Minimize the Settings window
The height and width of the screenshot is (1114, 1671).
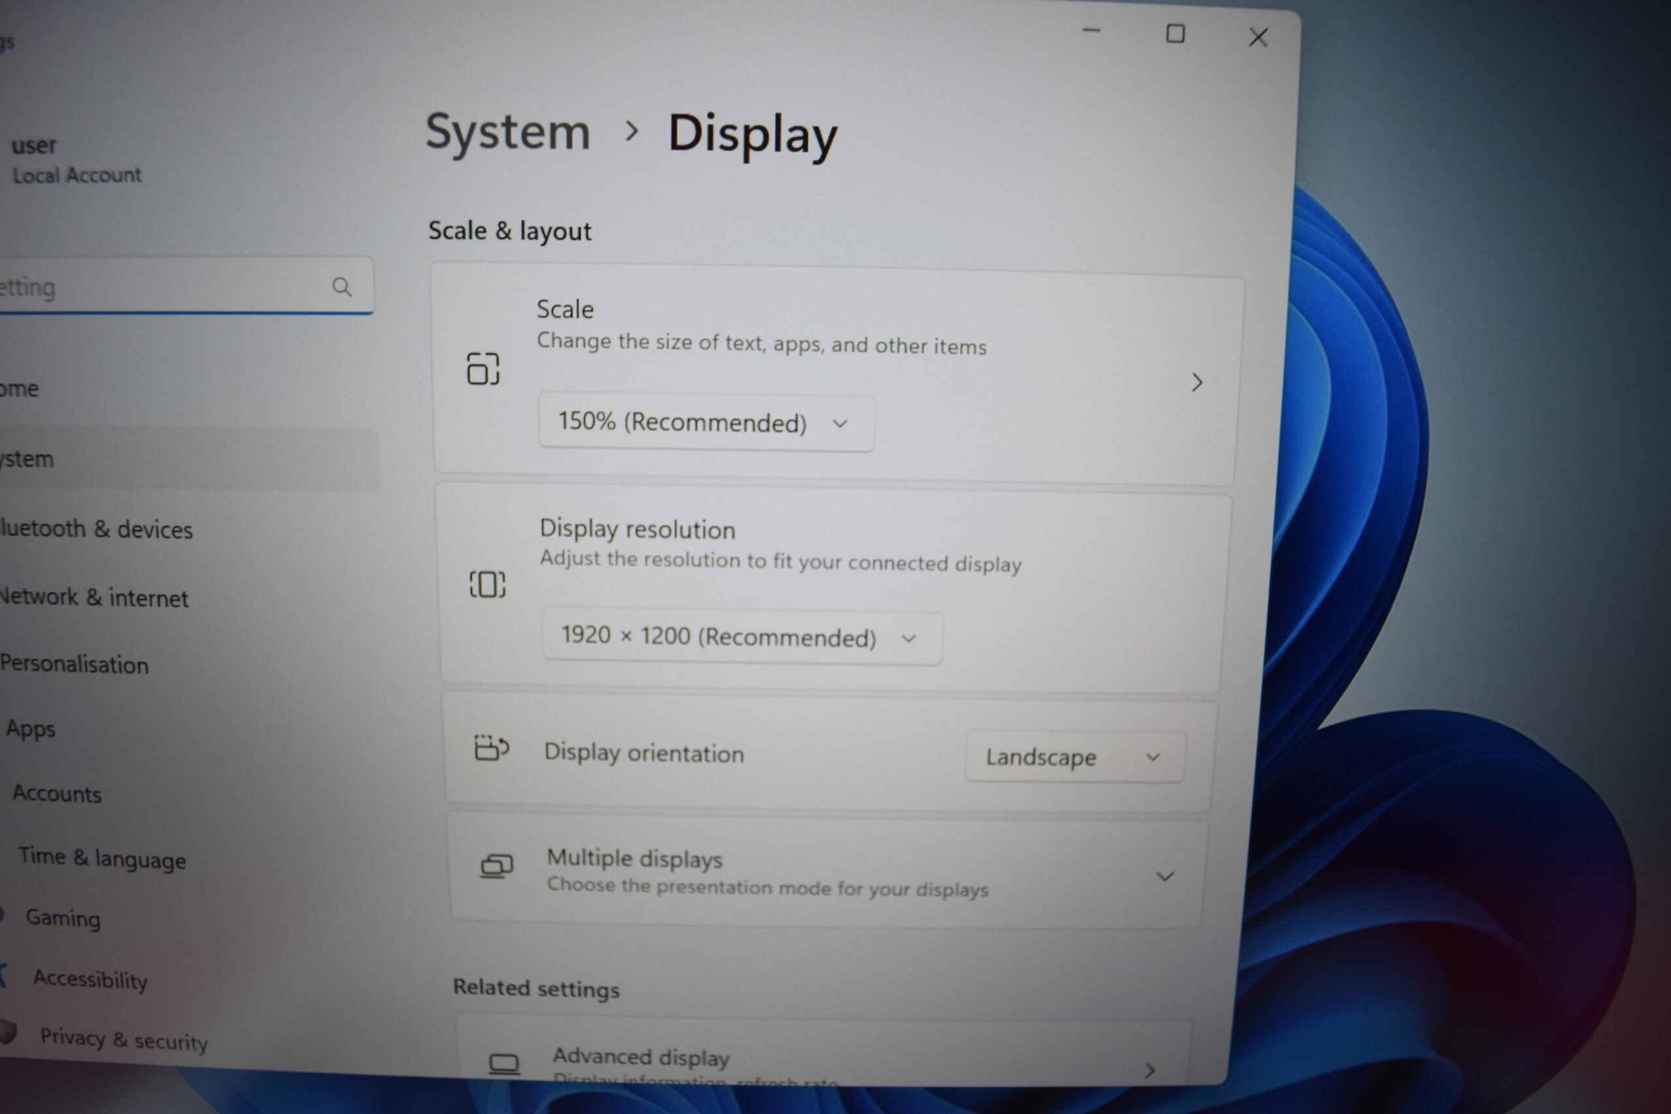coord(1092,31)
